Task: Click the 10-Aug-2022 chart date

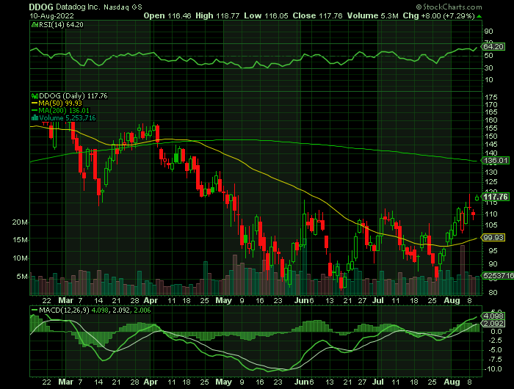Action: click(51, 15)
